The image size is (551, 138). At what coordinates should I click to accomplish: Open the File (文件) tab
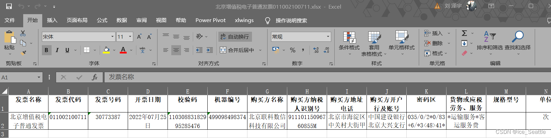tap(10, 20)
